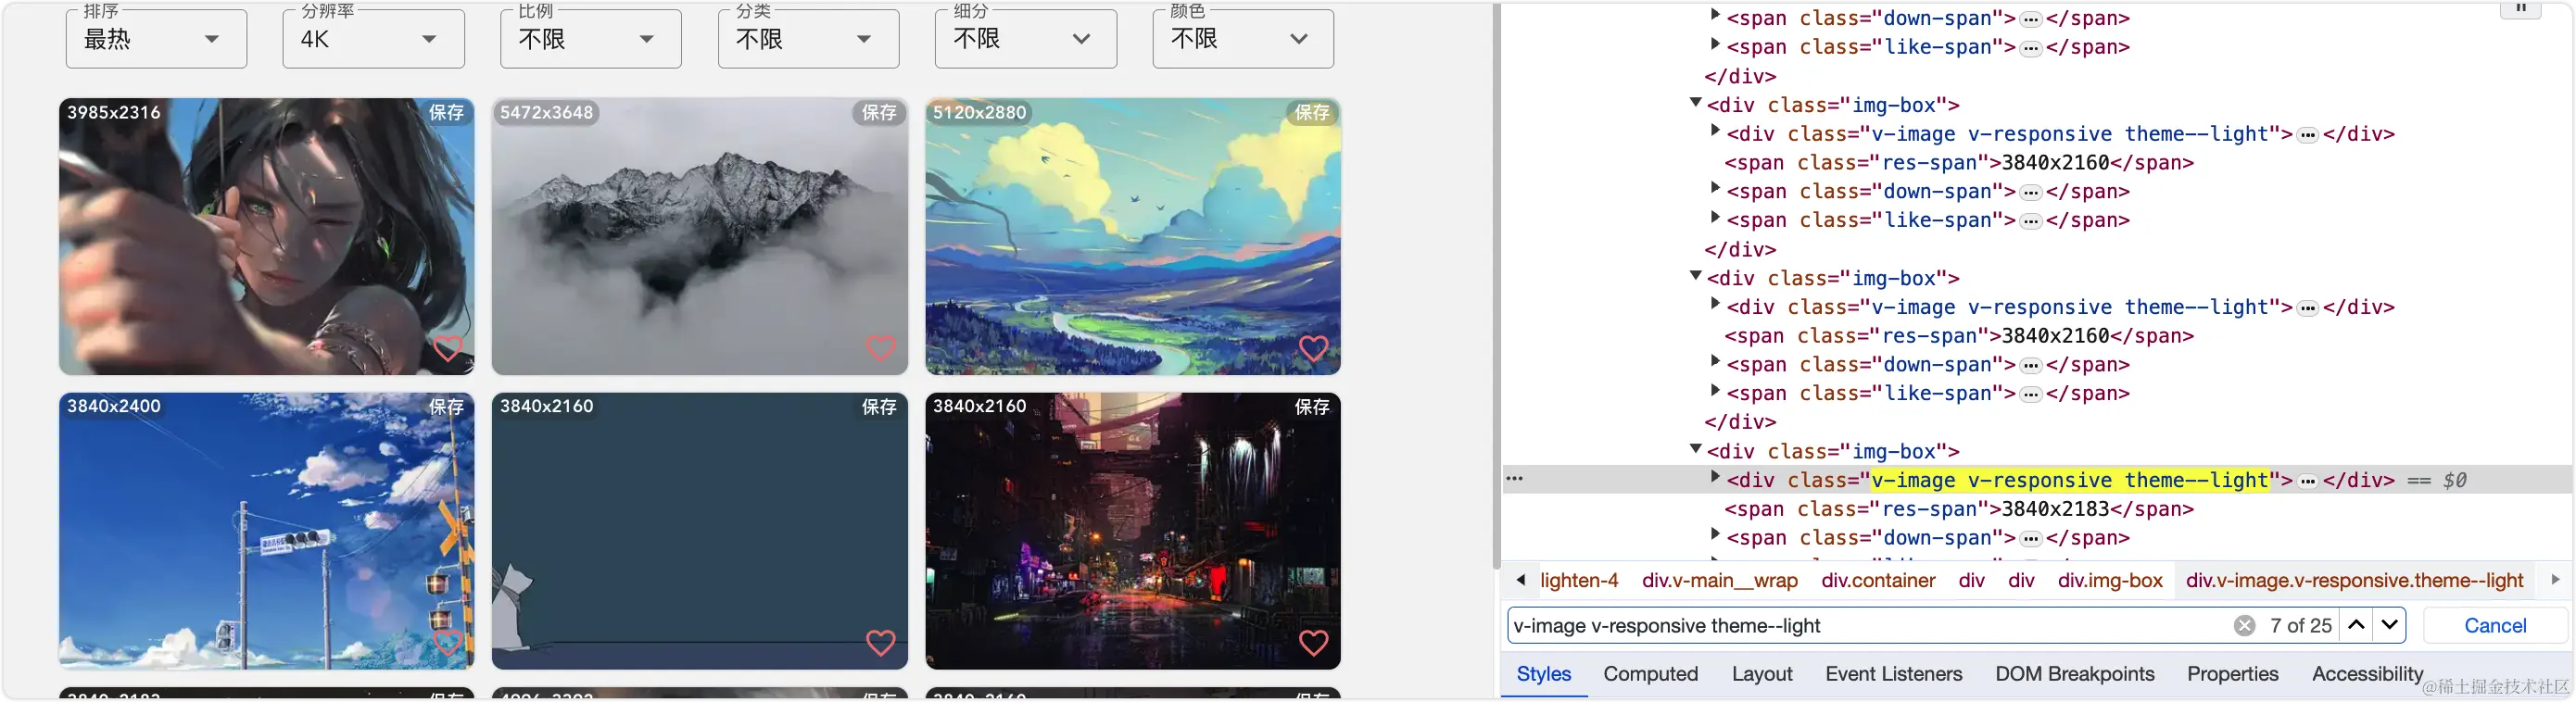
Task: Select div.img-box in breadcrumb
Action: (2110, 580)
